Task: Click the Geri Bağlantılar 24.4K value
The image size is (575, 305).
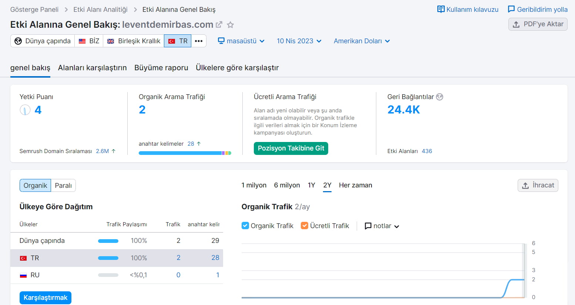Action: pos(404,110)
